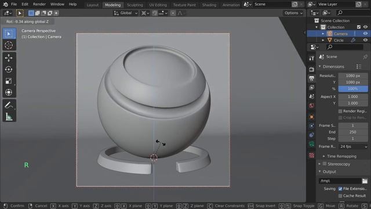Toggle the properties pin icon
Image resolution: width=371 pixels, height=209 pixels.
(x=365, y=57)
